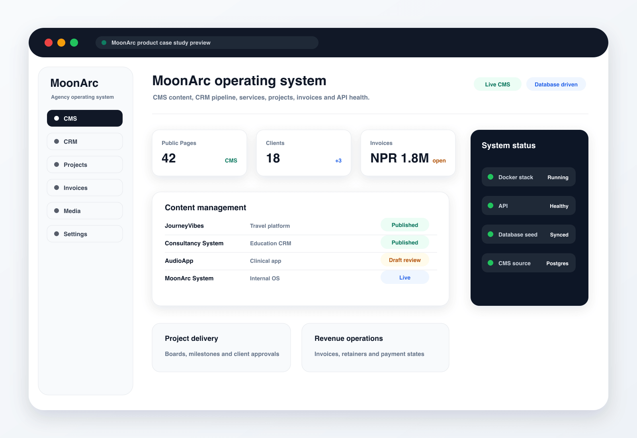Click the Internal OS description
The width and height of the screenshot is (637, 438).
tap(265, 278)
